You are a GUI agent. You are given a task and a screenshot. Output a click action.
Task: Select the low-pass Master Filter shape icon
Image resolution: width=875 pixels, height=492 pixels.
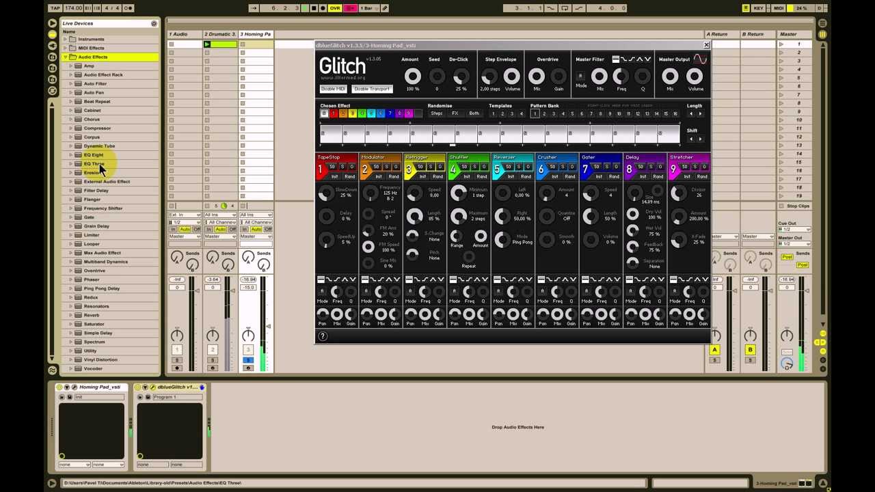[625, 59]
